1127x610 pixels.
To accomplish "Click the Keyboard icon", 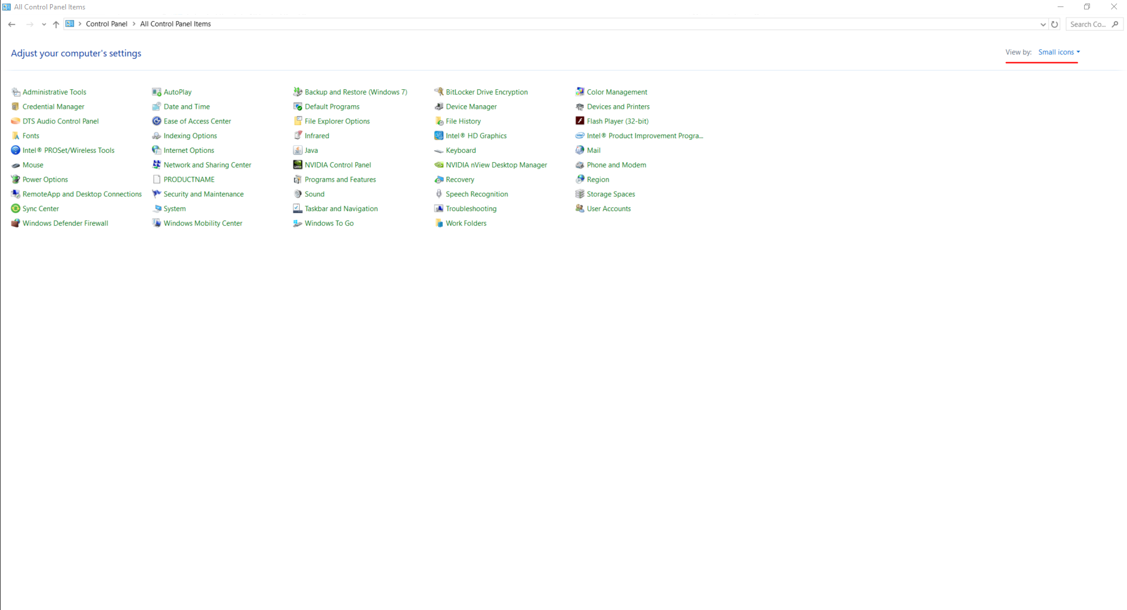I will pos(439,150).
